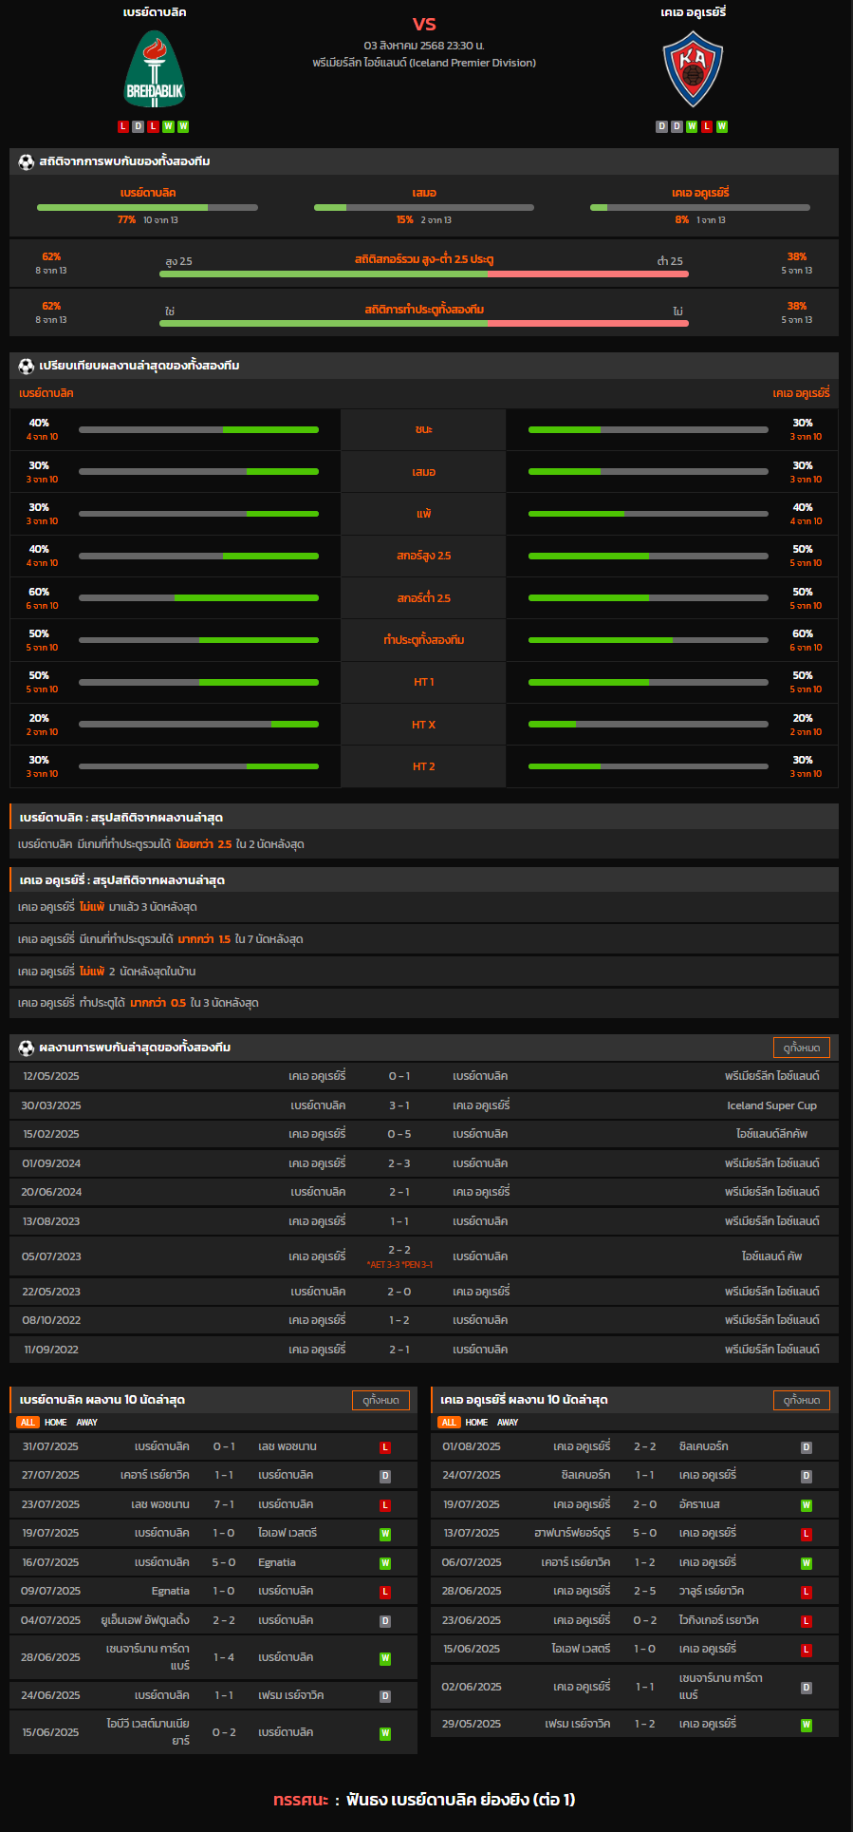This screenshot has height=1832, width=853.
Task: Select HOME tab in Breidablik results
Action: pyautogui.click(x=56, y=1423)
